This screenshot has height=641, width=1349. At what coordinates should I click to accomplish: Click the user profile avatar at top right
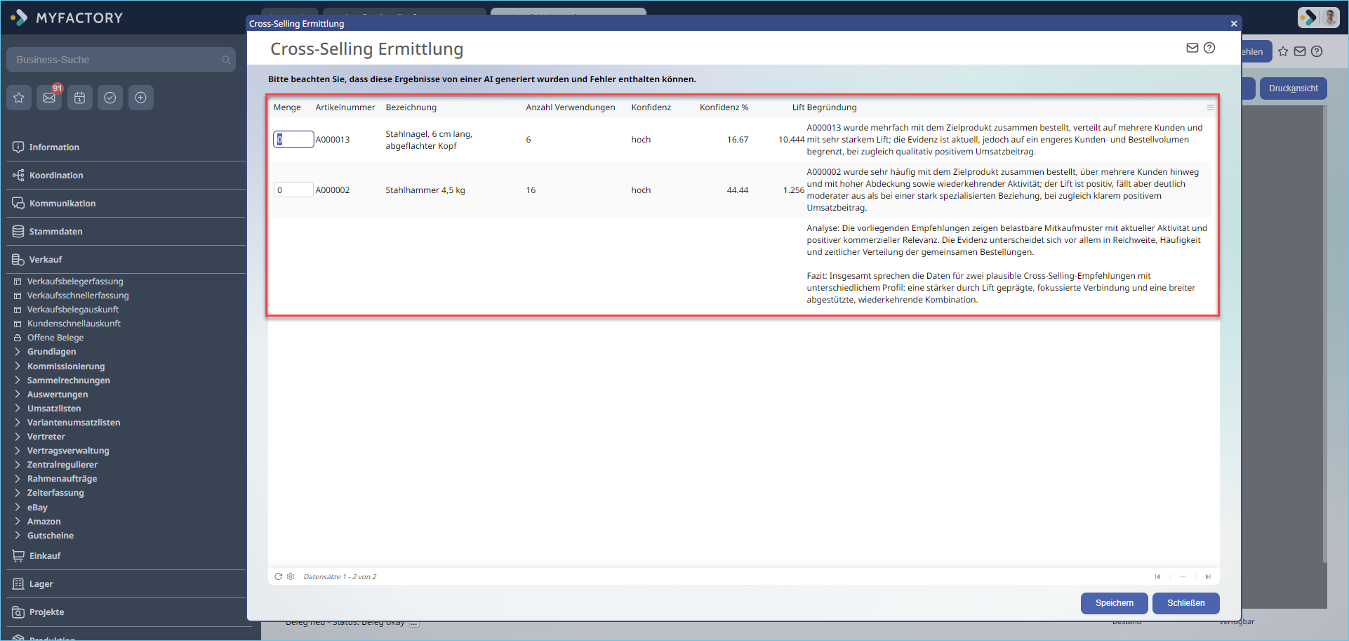coord(1329,17)
